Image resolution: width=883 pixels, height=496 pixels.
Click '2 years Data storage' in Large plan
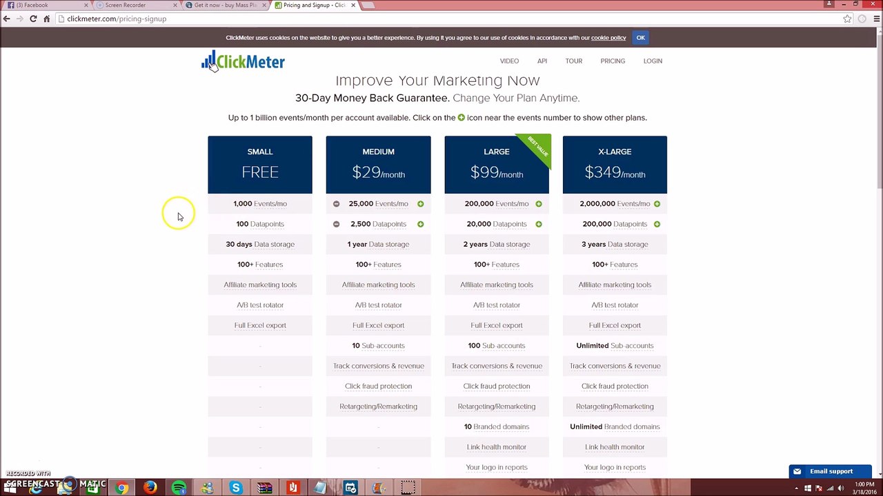coord(497,245)
